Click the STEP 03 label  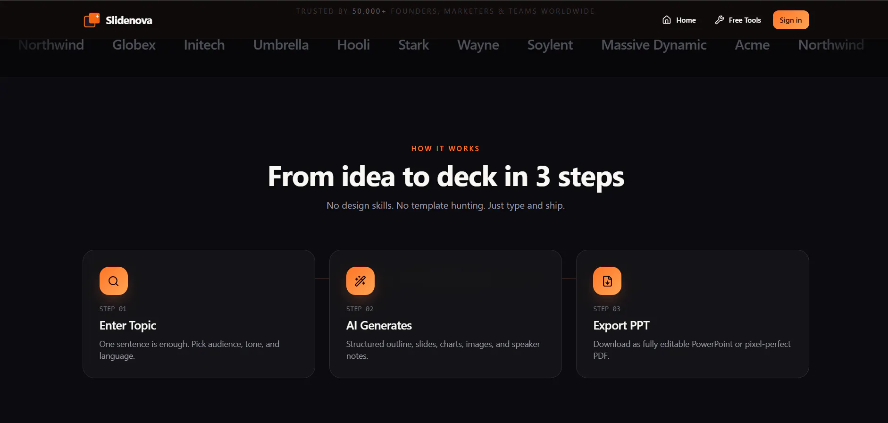tap(607, 309)
